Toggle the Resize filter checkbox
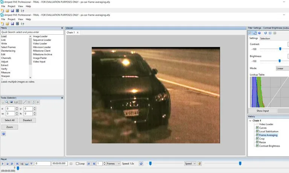 (x=257, y=142)
